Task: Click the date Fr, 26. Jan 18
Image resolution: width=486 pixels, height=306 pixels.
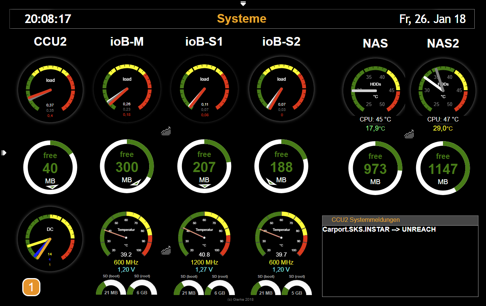Action: (x=432, y=19)
